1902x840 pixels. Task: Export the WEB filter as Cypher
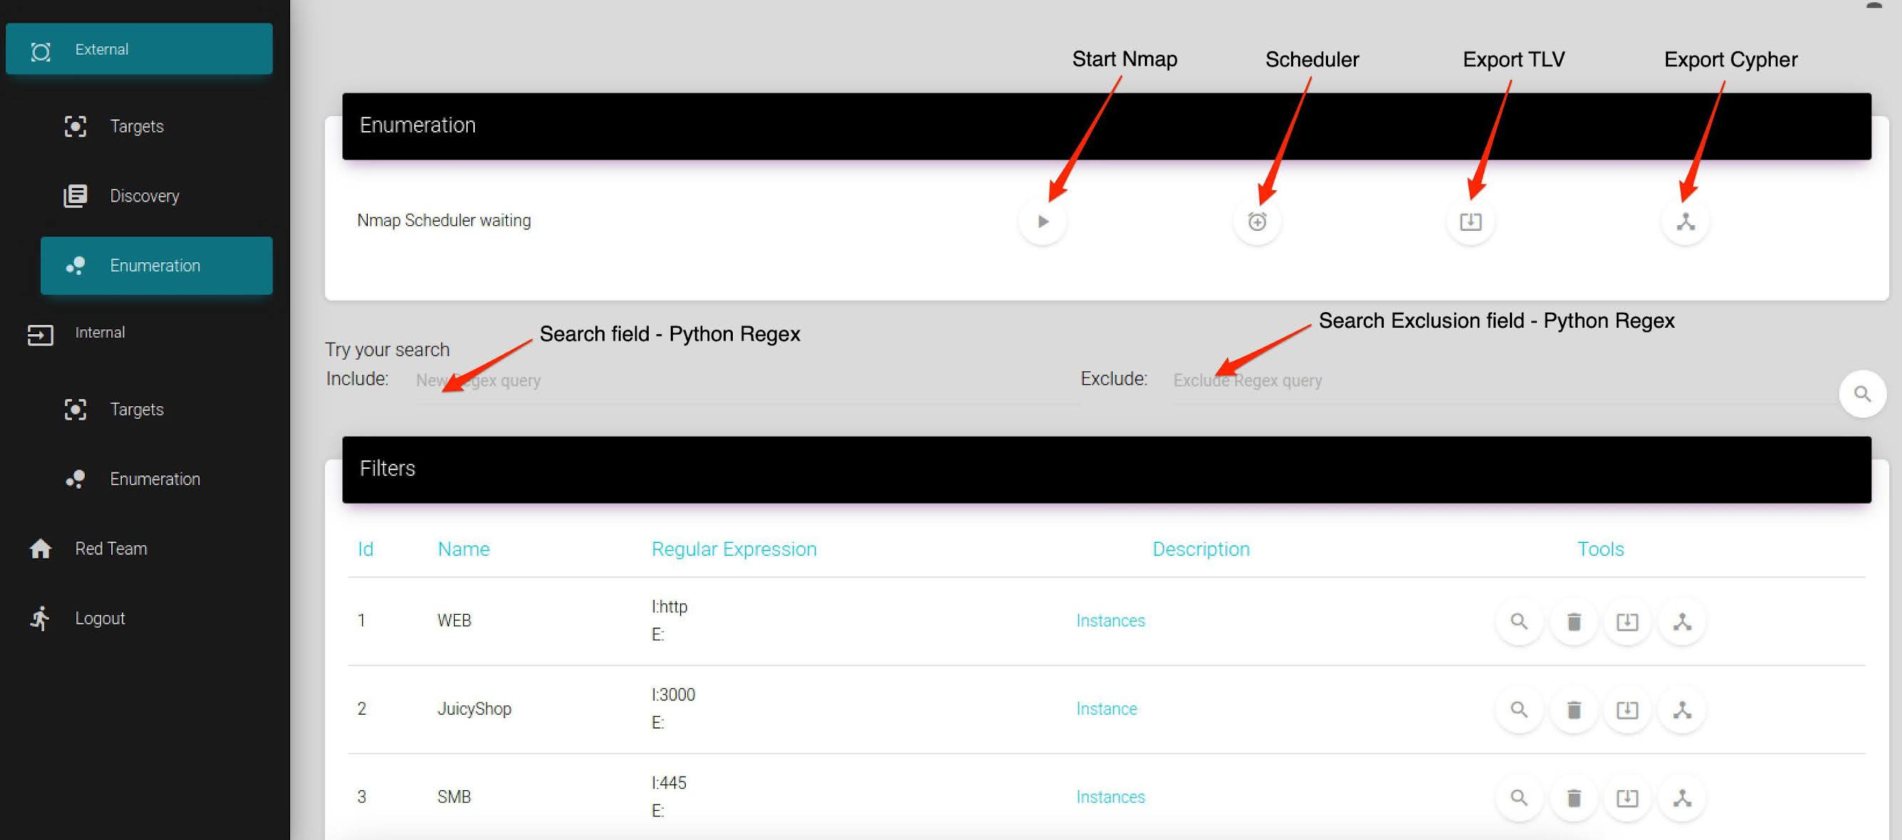tap(1681, 621)
